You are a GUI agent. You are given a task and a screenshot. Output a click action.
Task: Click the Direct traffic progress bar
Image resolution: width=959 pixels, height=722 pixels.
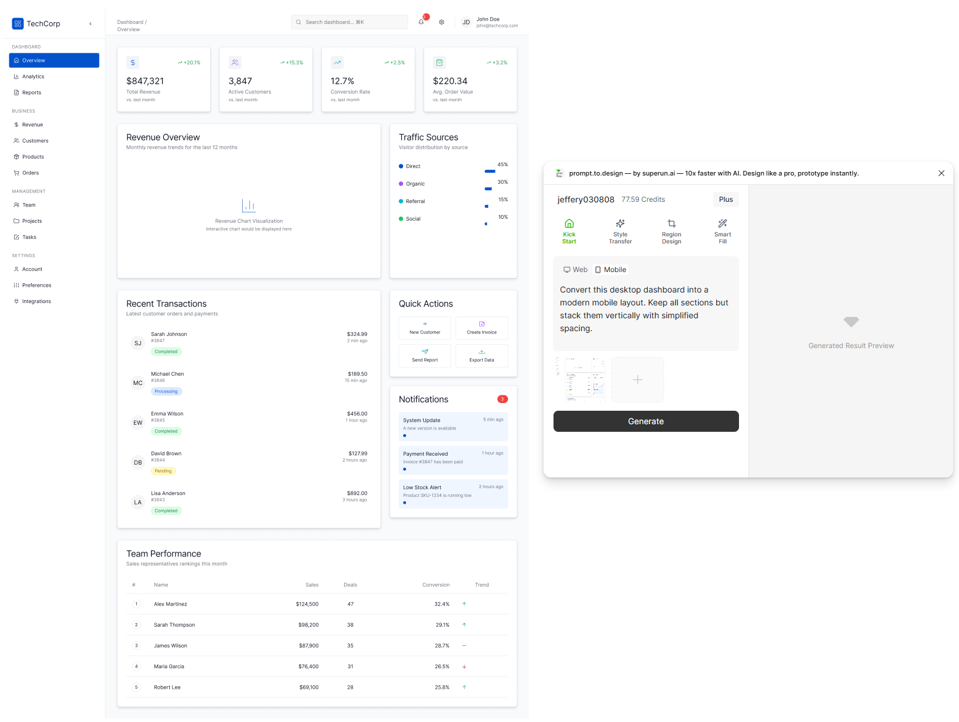(490, 171)
